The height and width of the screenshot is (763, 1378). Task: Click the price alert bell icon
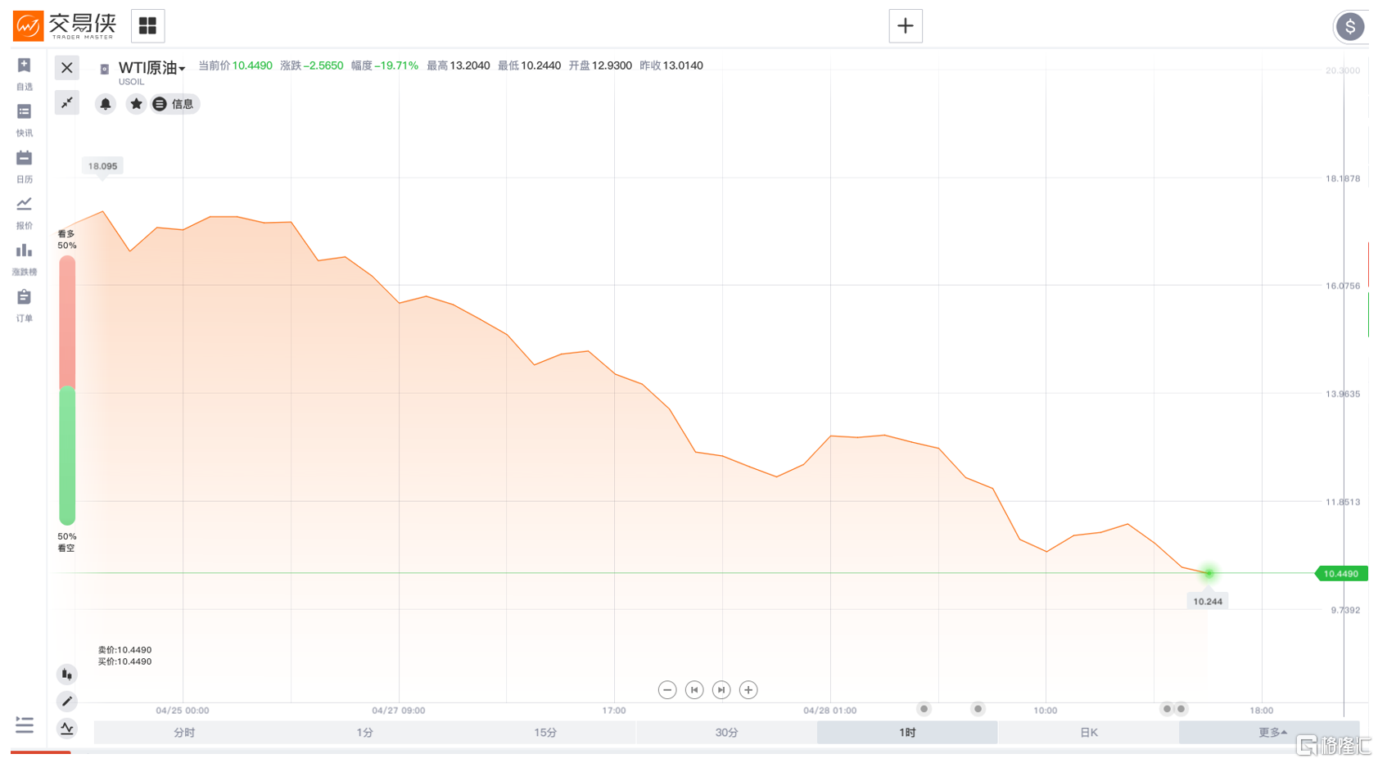coord(106,104)
